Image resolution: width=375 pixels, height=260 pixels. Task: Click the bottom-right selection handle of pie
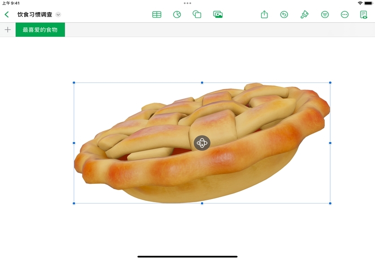pos(330,203)
